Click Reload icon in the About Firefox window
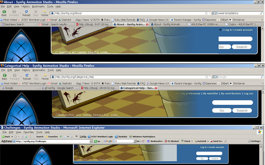This screenshot has width=265, height=165. tap(26, 12)
